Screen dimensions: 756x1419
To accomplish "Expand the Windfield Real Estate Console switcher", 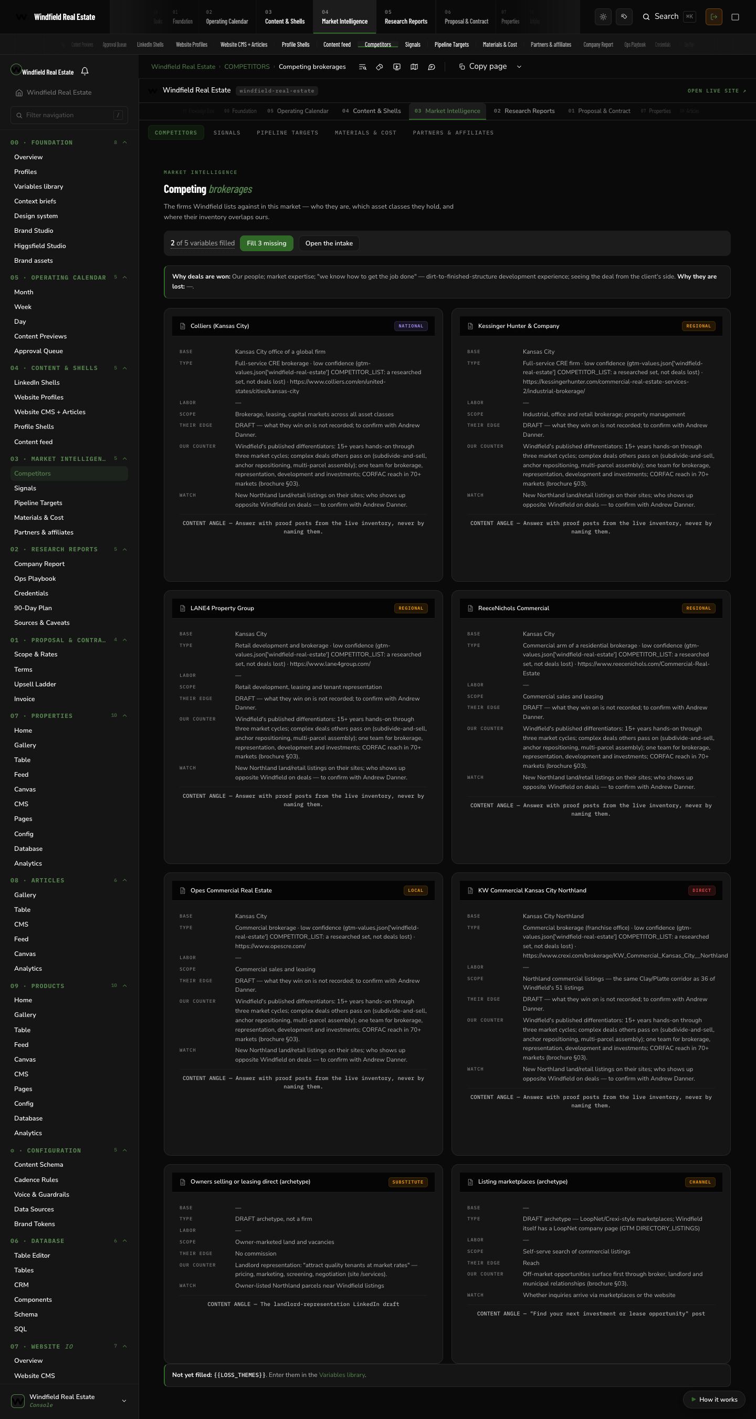I will 124,1400.
